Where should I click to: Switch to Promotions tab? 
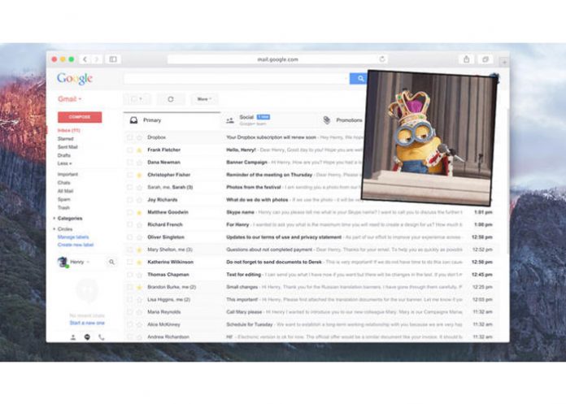[x=343, y=120]
